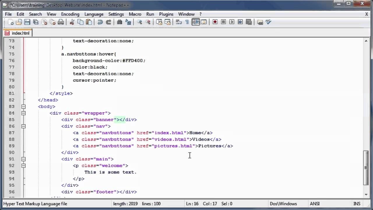Click the Close document toolbar icon
Viewport: 373px width, 210px height.
tap(44, 22)
